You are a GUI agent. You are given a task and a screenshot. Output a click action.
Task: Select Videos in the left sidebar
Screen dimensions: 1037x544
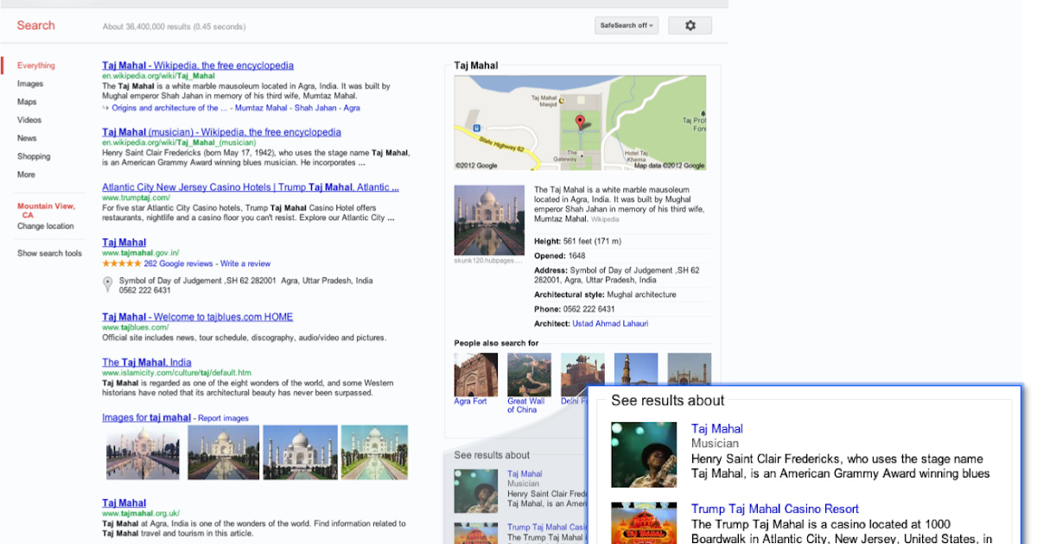29,120
